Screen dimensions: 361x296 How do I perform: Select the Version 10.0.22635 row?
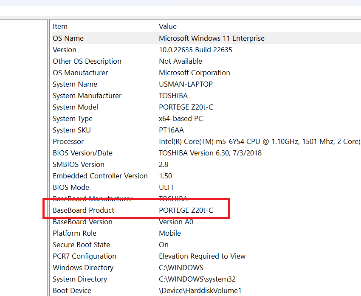65,50
